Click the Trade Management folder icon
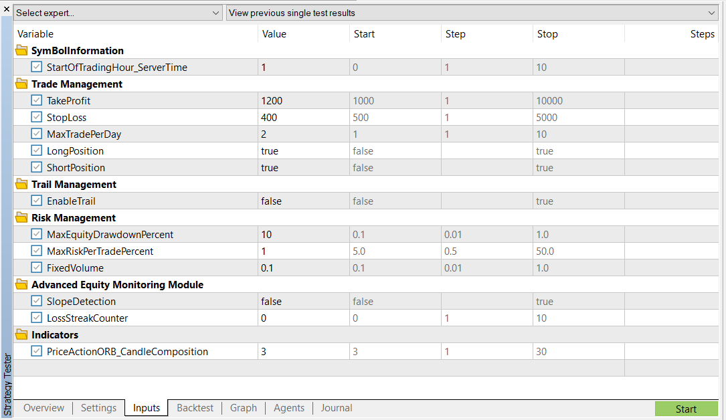The height and width of the screenshot is (420, 726). [x=21, y=84]
